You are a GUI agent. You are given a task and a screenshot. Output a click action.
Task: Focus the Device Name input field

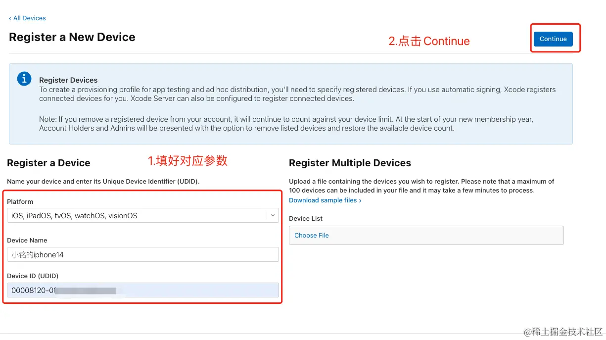click(x=143, y=254)
